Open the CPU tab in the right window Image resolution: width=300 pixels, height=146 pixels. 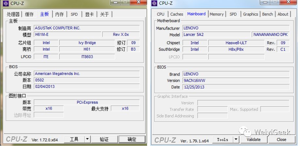tap(160, 14)
